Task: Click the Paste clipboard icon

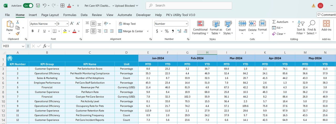Action: (x=9, y=24)
